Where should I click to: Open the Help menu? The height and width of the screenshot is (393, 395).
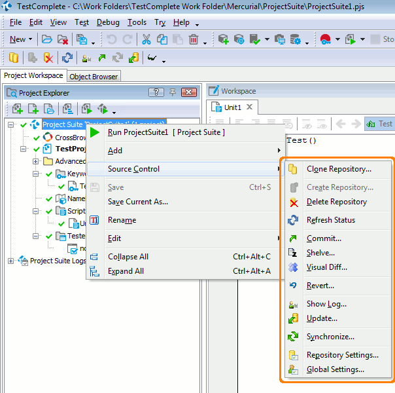(181, 22)
